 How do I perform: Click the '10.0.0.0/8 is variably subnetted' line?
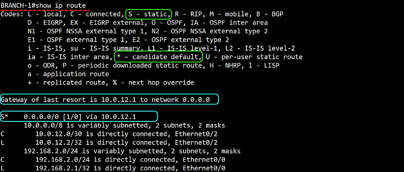124,126
